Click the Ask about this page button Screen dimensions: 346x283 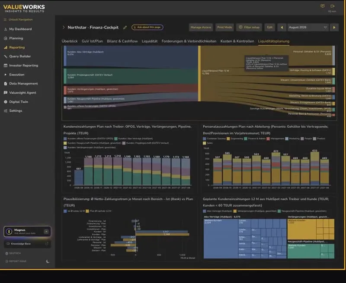147,27
